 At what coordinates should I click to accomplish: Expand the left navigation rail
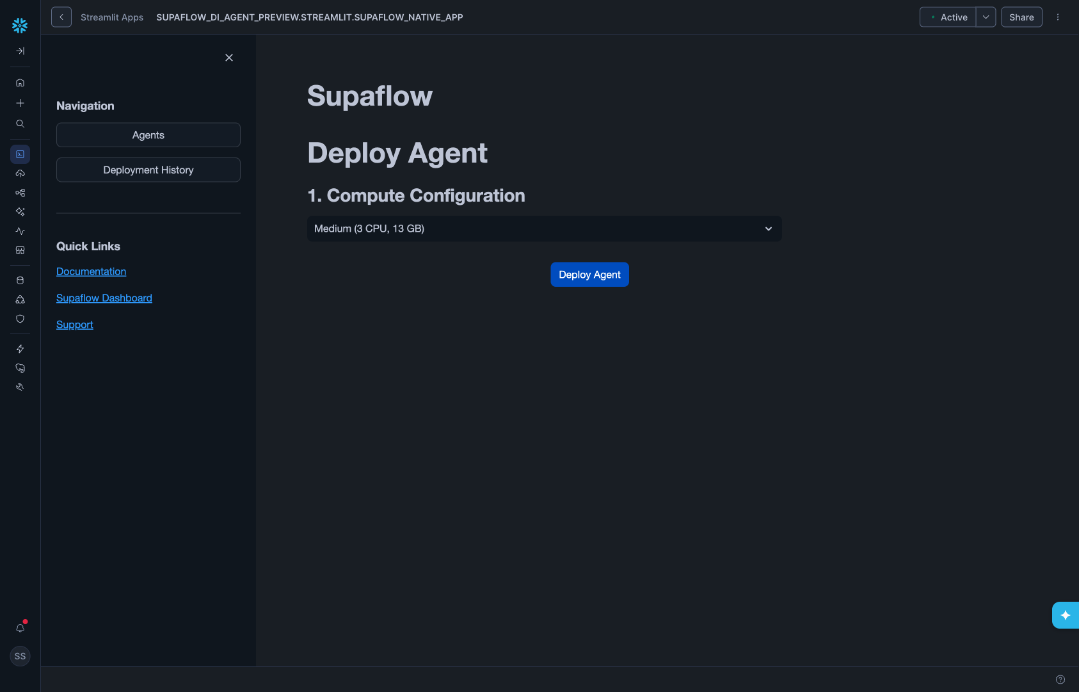20,51
